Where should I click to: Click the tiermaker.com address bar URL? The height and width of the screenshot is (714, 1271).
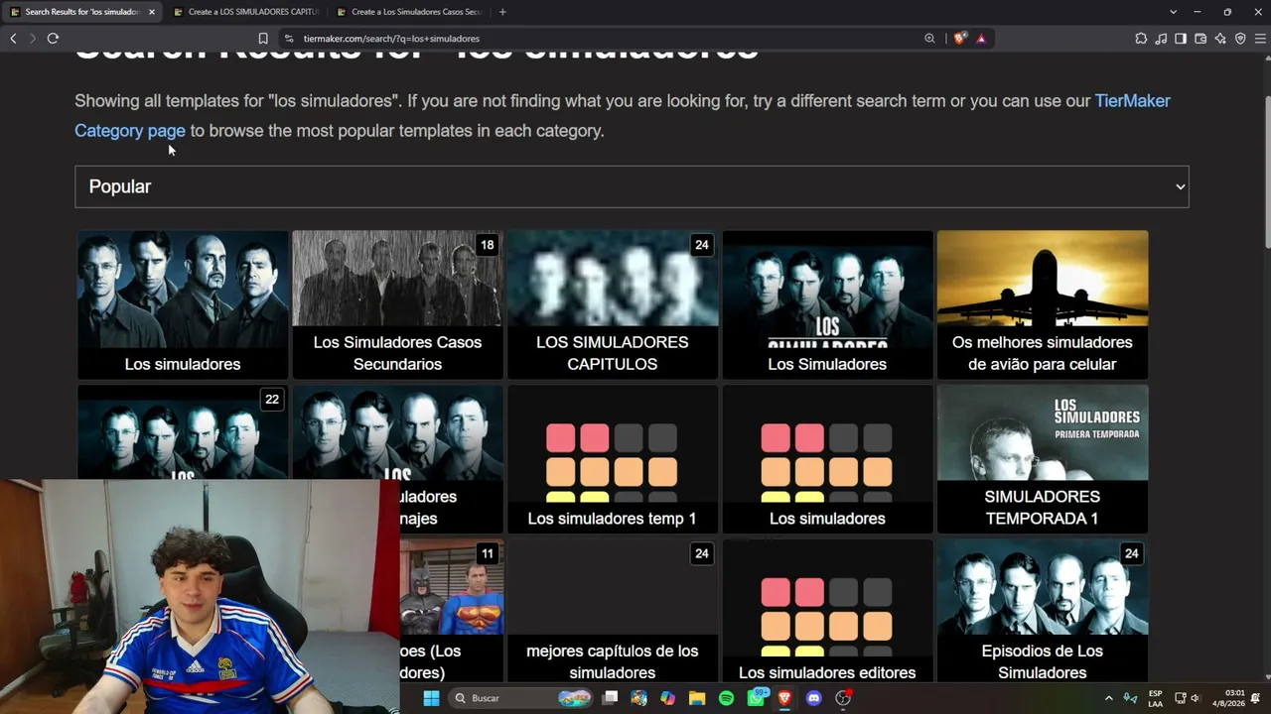coord(391,39)
